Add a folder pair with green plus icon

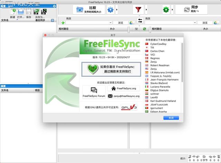point(63,22)
